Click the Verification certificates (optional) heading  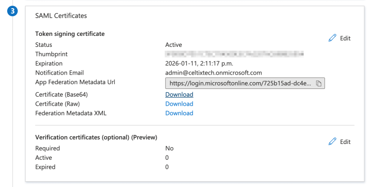[x=96, y=137]
